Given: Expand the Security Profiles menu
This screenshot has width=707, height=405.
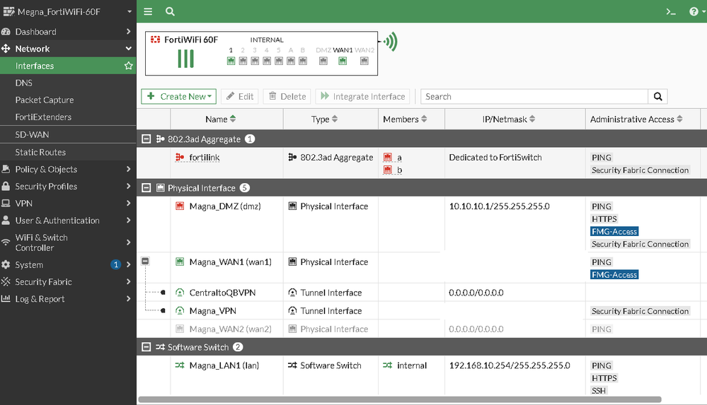Looking at the screenshot, I should tap(68, 187).
